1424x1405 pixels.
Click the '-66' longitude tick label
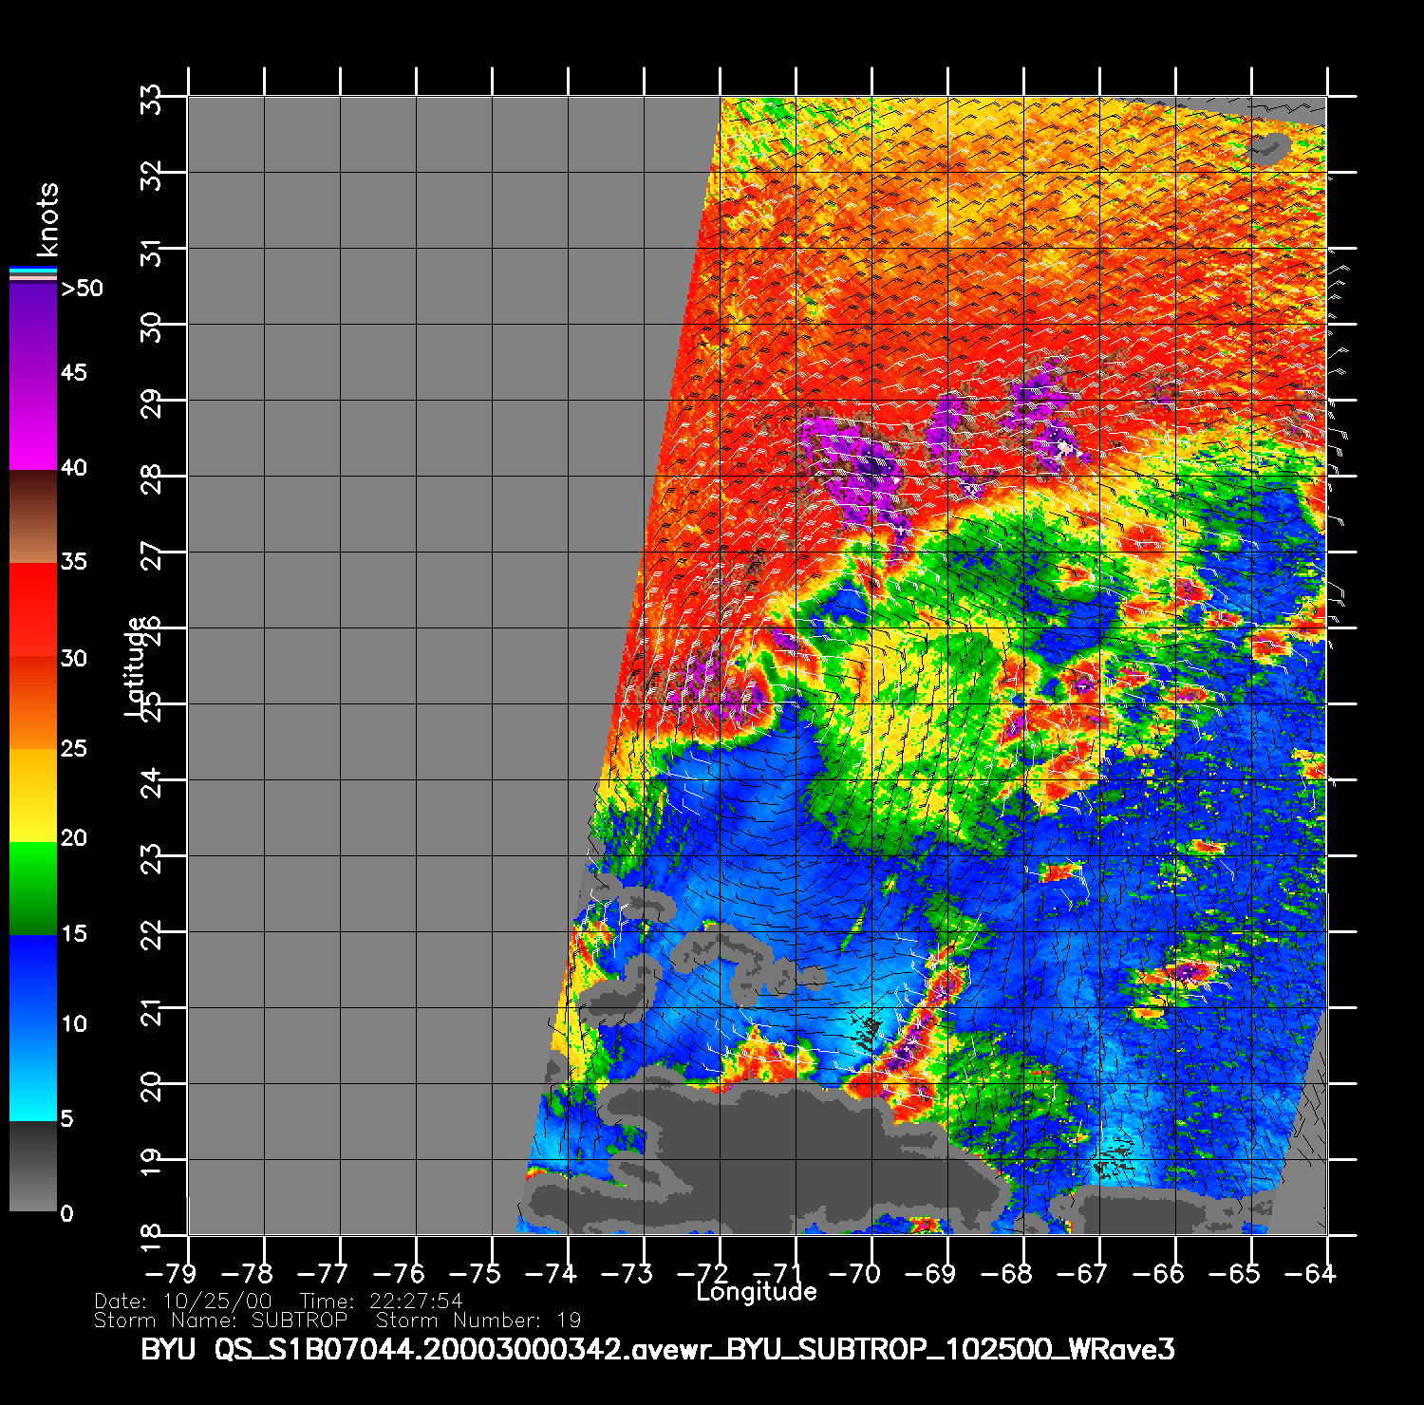(x=1158, y=1273)
